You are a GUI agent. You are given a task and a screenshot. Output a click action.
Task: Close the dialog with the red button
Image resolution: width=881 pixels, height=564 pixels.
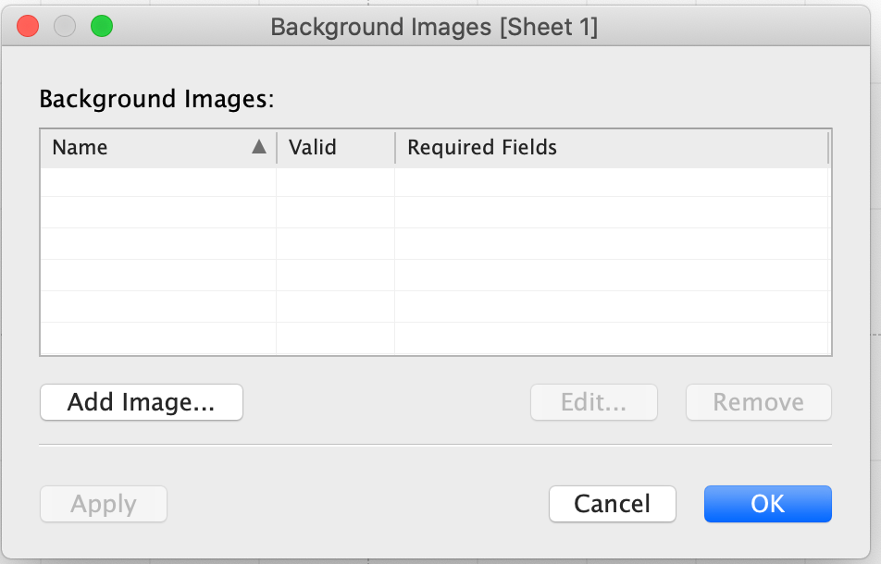tap(29, 27)
